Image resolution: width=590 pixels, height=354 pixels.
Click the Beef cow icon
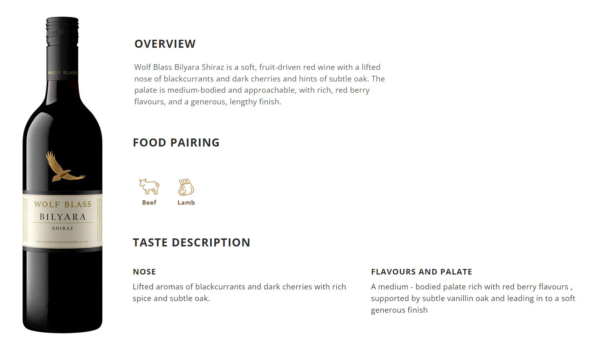pyautogui.click(x=149, y=187)
